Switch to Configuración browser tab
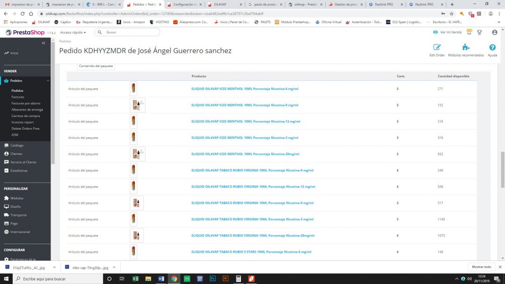 pos(184,5)
